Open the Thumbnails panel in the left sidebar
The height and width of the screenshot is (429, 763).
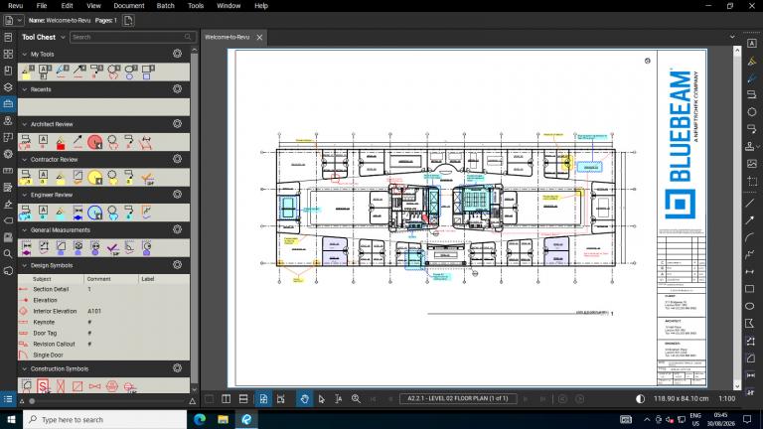click(8, 54)
